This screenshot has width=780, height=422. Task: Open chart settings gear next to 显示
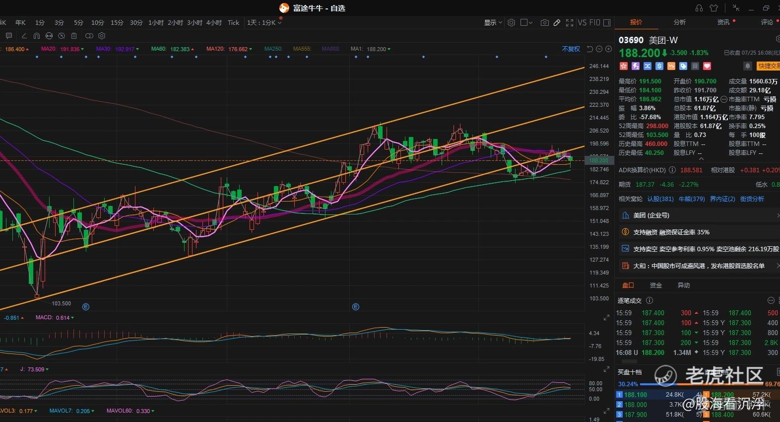point(511,22)
